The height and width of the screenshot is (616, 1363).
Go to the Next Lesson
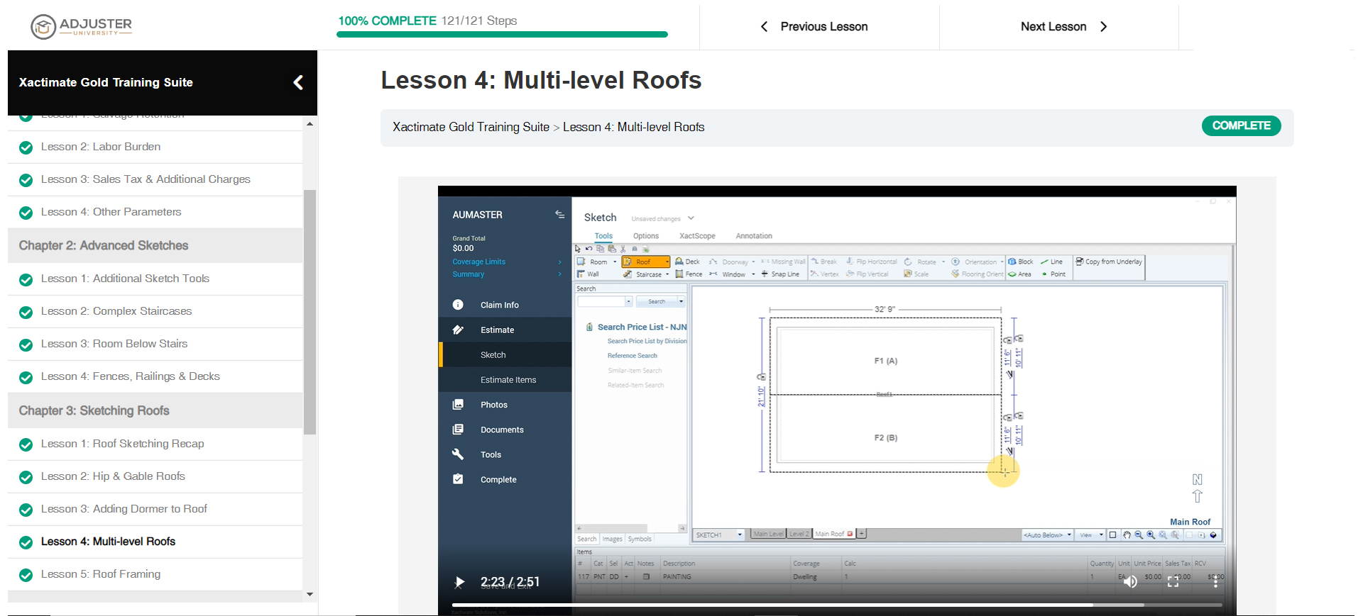1063,27
